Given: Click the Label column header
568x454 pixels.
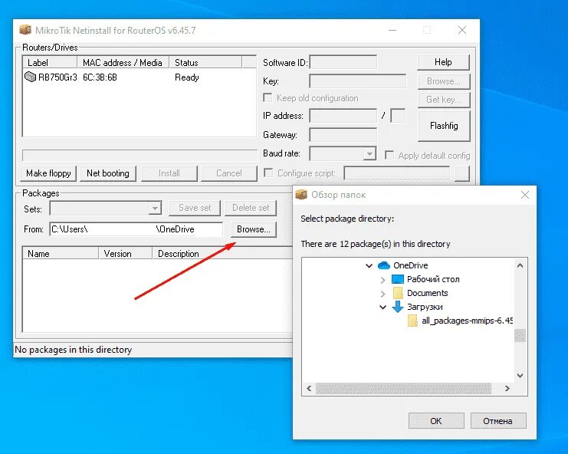Looking at the screenshot, I should click(x=50, y=62).
